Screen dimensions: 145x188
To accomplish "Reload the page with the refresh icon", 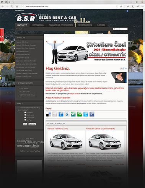I will (x=12, y=6).
